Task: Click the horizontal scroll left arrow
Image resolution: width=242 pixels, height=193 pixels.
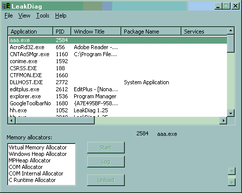Action: [12, 120]
